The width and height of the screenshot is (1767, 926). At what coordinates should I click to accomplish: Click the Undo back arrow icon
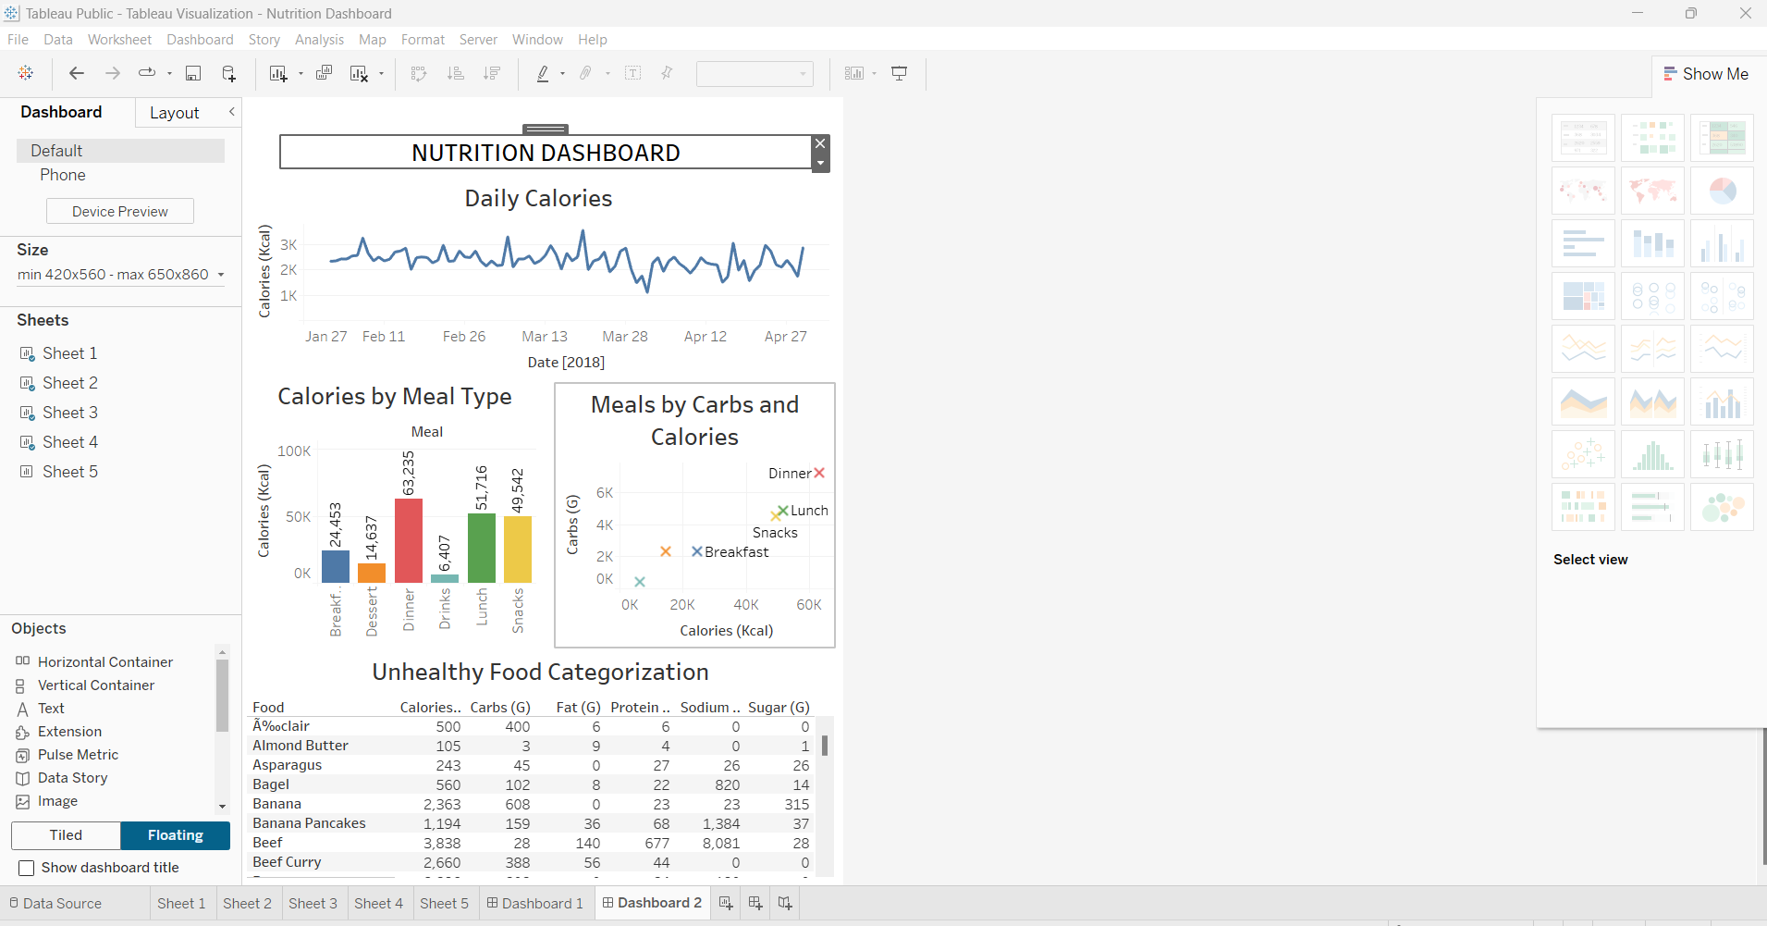click(x=77, y=73)
